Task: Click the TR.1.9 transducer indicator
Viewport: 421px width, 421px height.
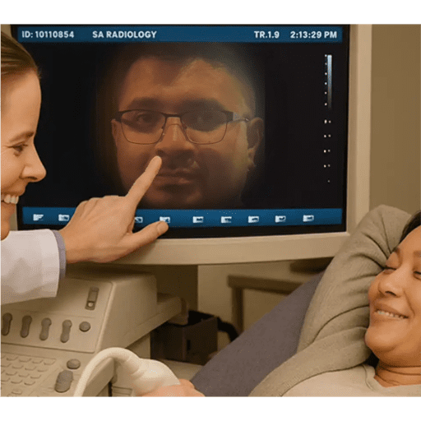Action: coord(266,35)
